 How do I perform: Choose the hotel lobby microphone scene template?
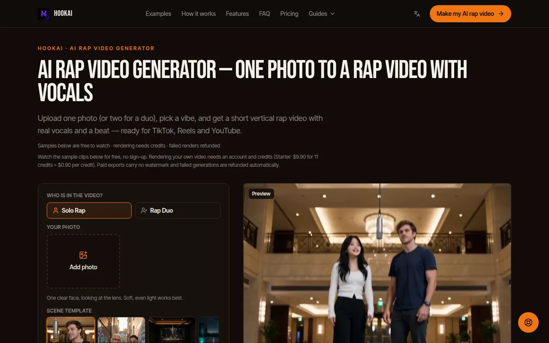point(71,330)
